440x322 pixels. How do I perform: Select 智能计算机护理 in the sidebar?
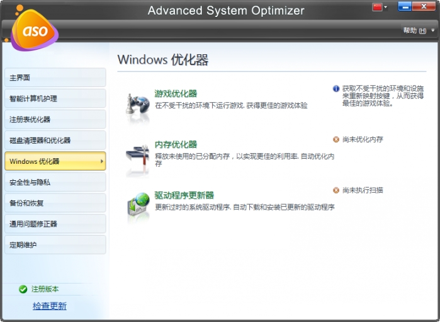click(55, 98)
